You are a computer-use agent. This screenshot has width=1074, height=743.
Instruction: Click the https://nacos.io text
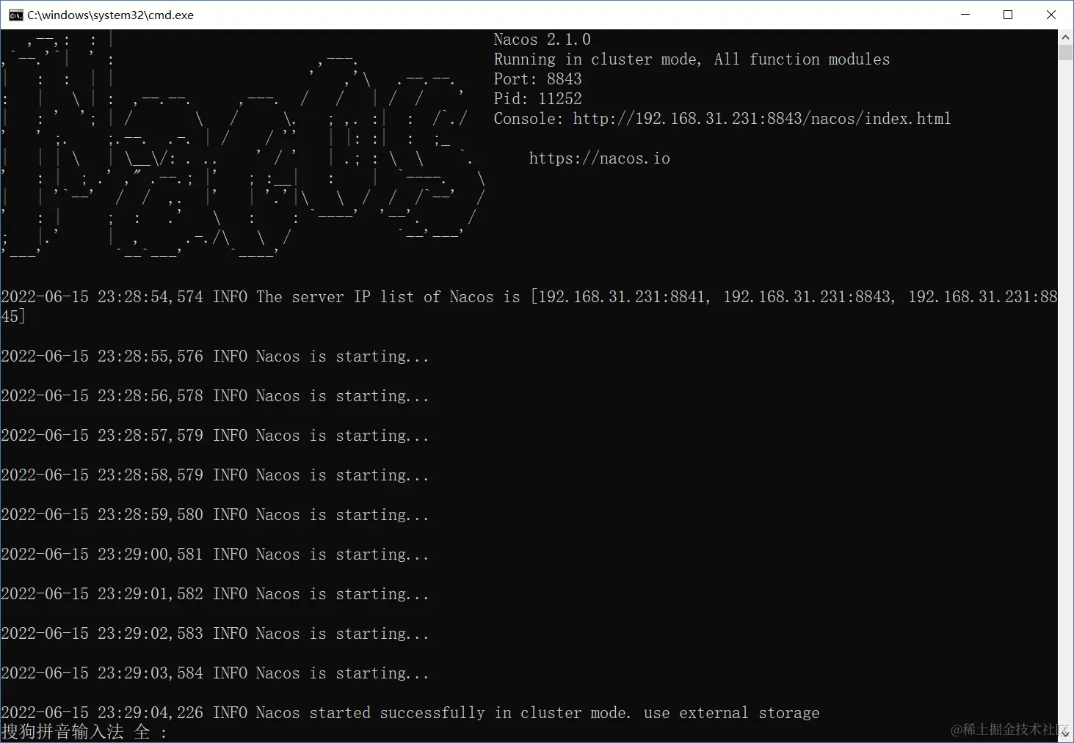point(600,158)
